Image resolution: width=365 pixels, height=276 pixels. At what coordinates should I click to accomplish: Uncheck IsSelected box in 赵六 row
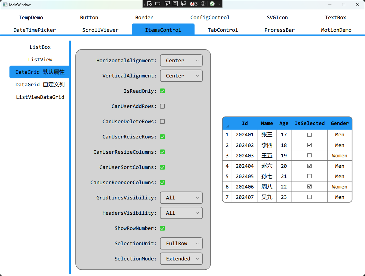309,166
